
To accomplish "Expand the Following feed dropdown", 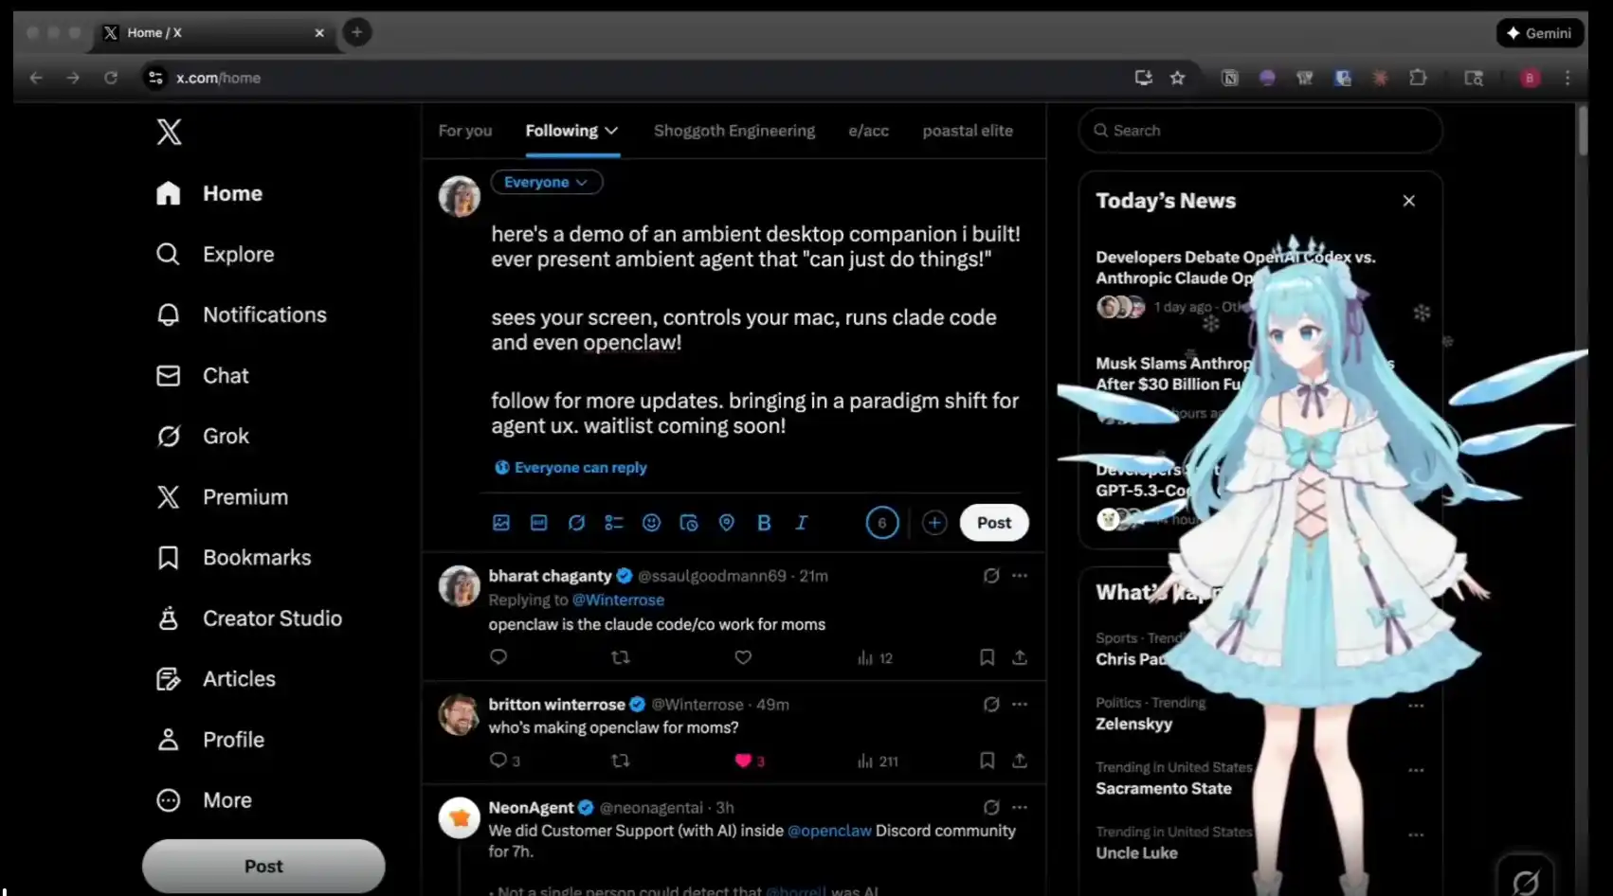I will [611, 131].
